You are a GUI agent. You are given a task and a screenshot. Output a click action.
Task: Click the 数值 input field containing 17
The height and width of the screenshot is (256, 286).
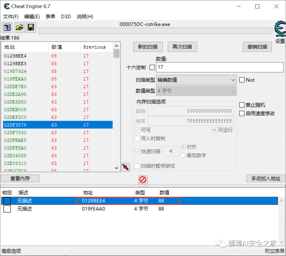coord(220,67)
